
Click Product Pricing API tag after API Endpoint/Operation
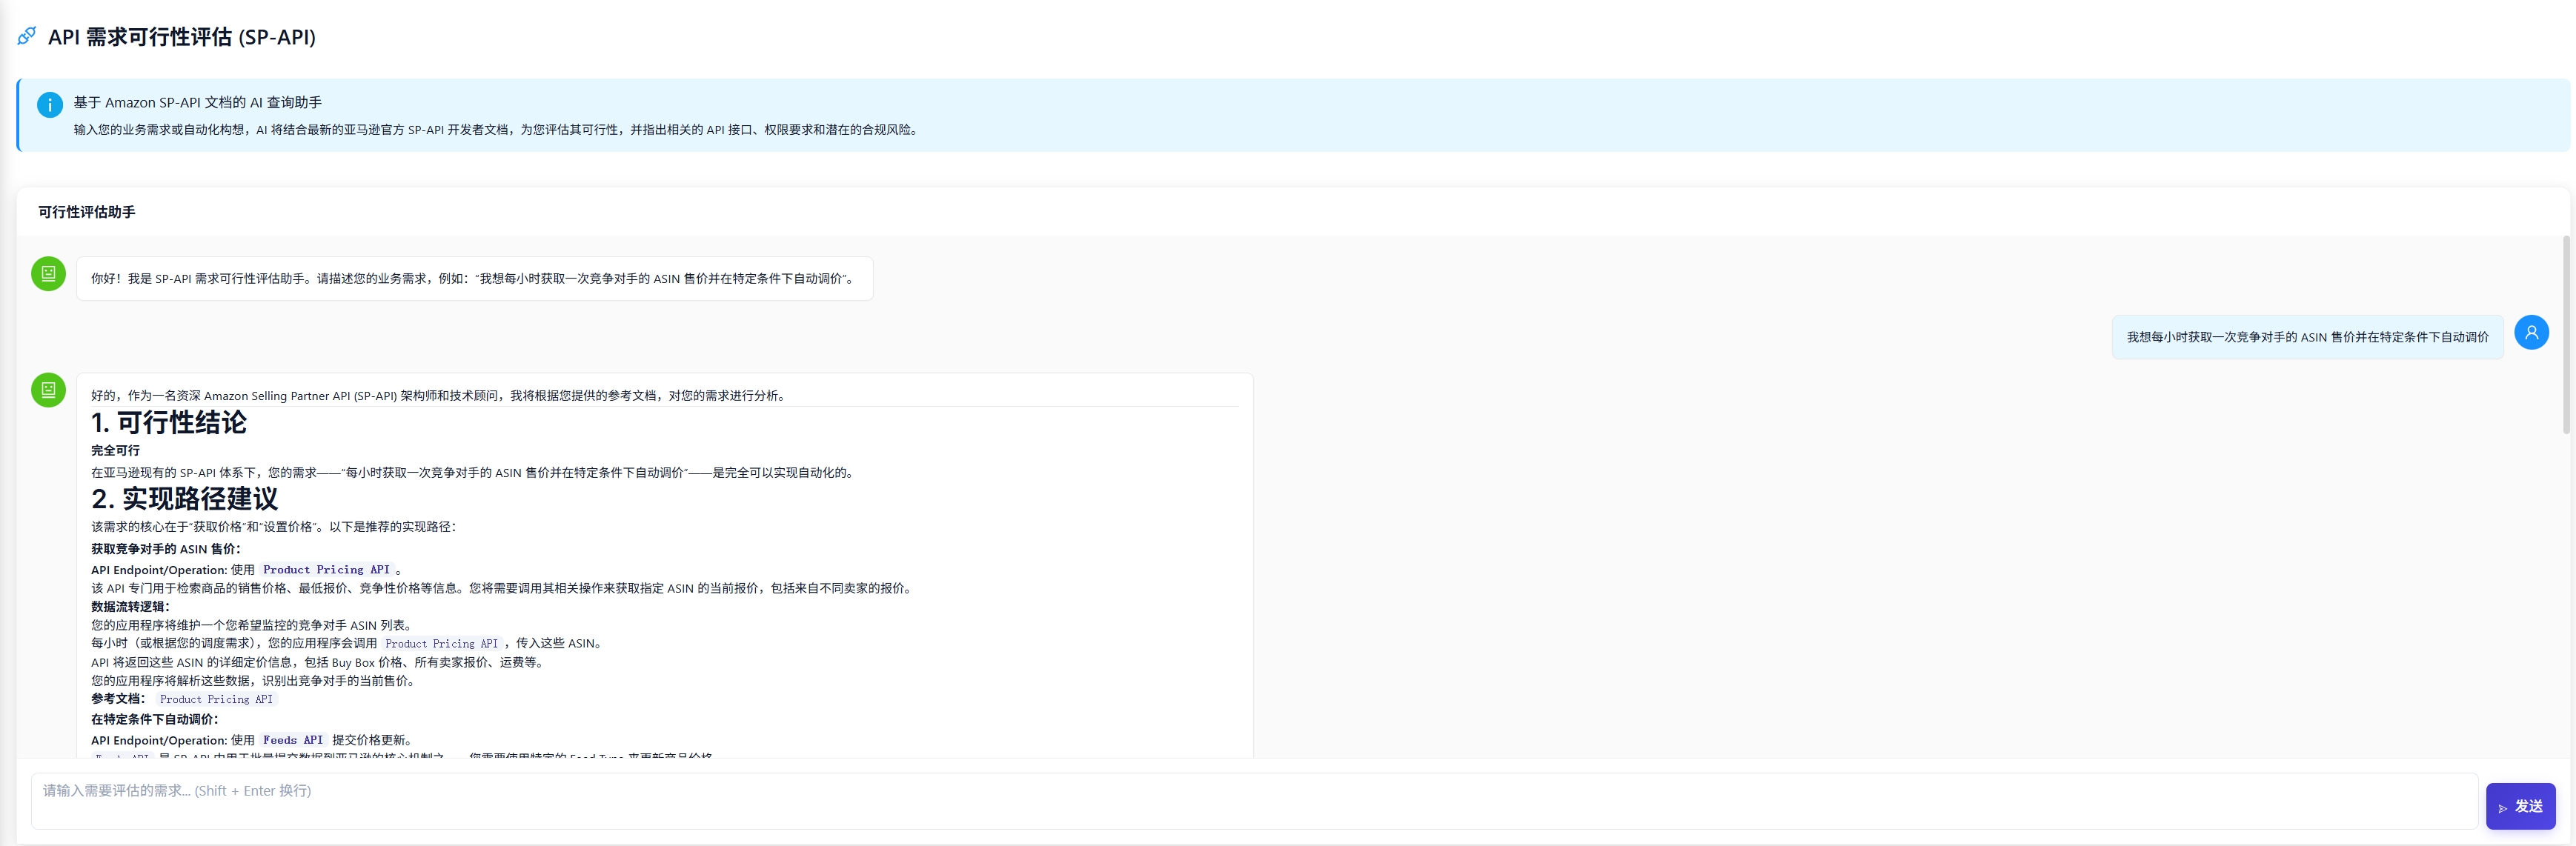point(326,570)
